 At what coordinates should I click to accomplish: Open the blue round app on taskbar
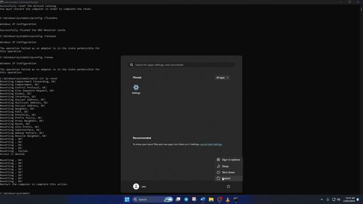click(x=186, y=199)
